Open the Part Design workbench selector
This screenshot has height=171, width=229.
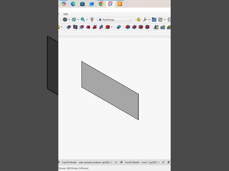click(115, 20)
